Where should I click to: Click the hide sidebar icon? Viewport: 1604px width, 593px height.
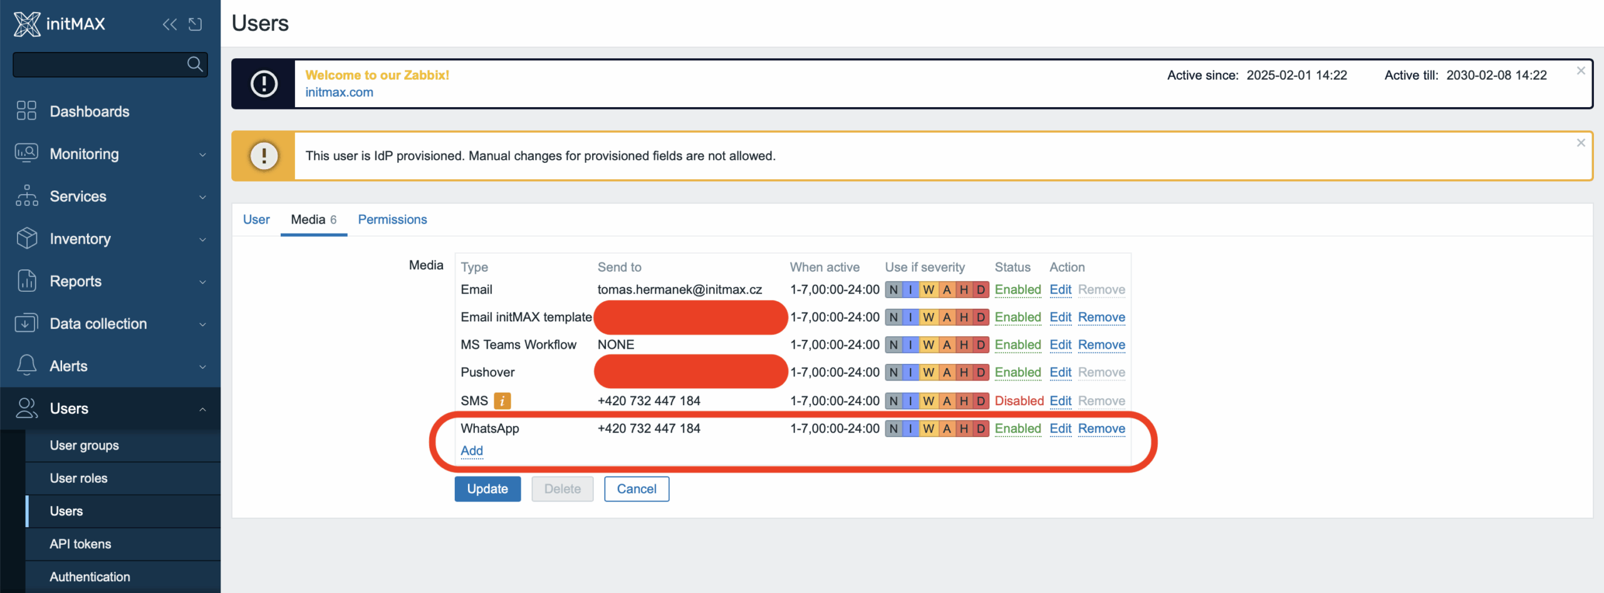[195, 24]
